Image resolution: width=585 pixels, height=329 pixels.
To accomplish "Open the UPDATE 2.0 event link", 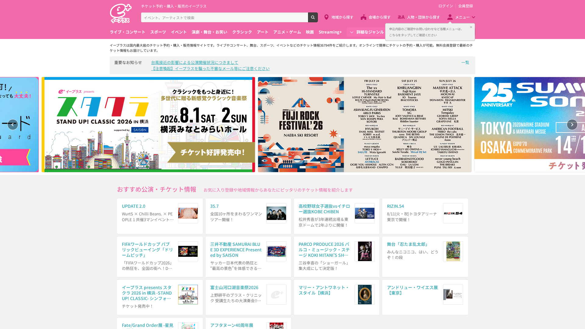I will (133, 206).
